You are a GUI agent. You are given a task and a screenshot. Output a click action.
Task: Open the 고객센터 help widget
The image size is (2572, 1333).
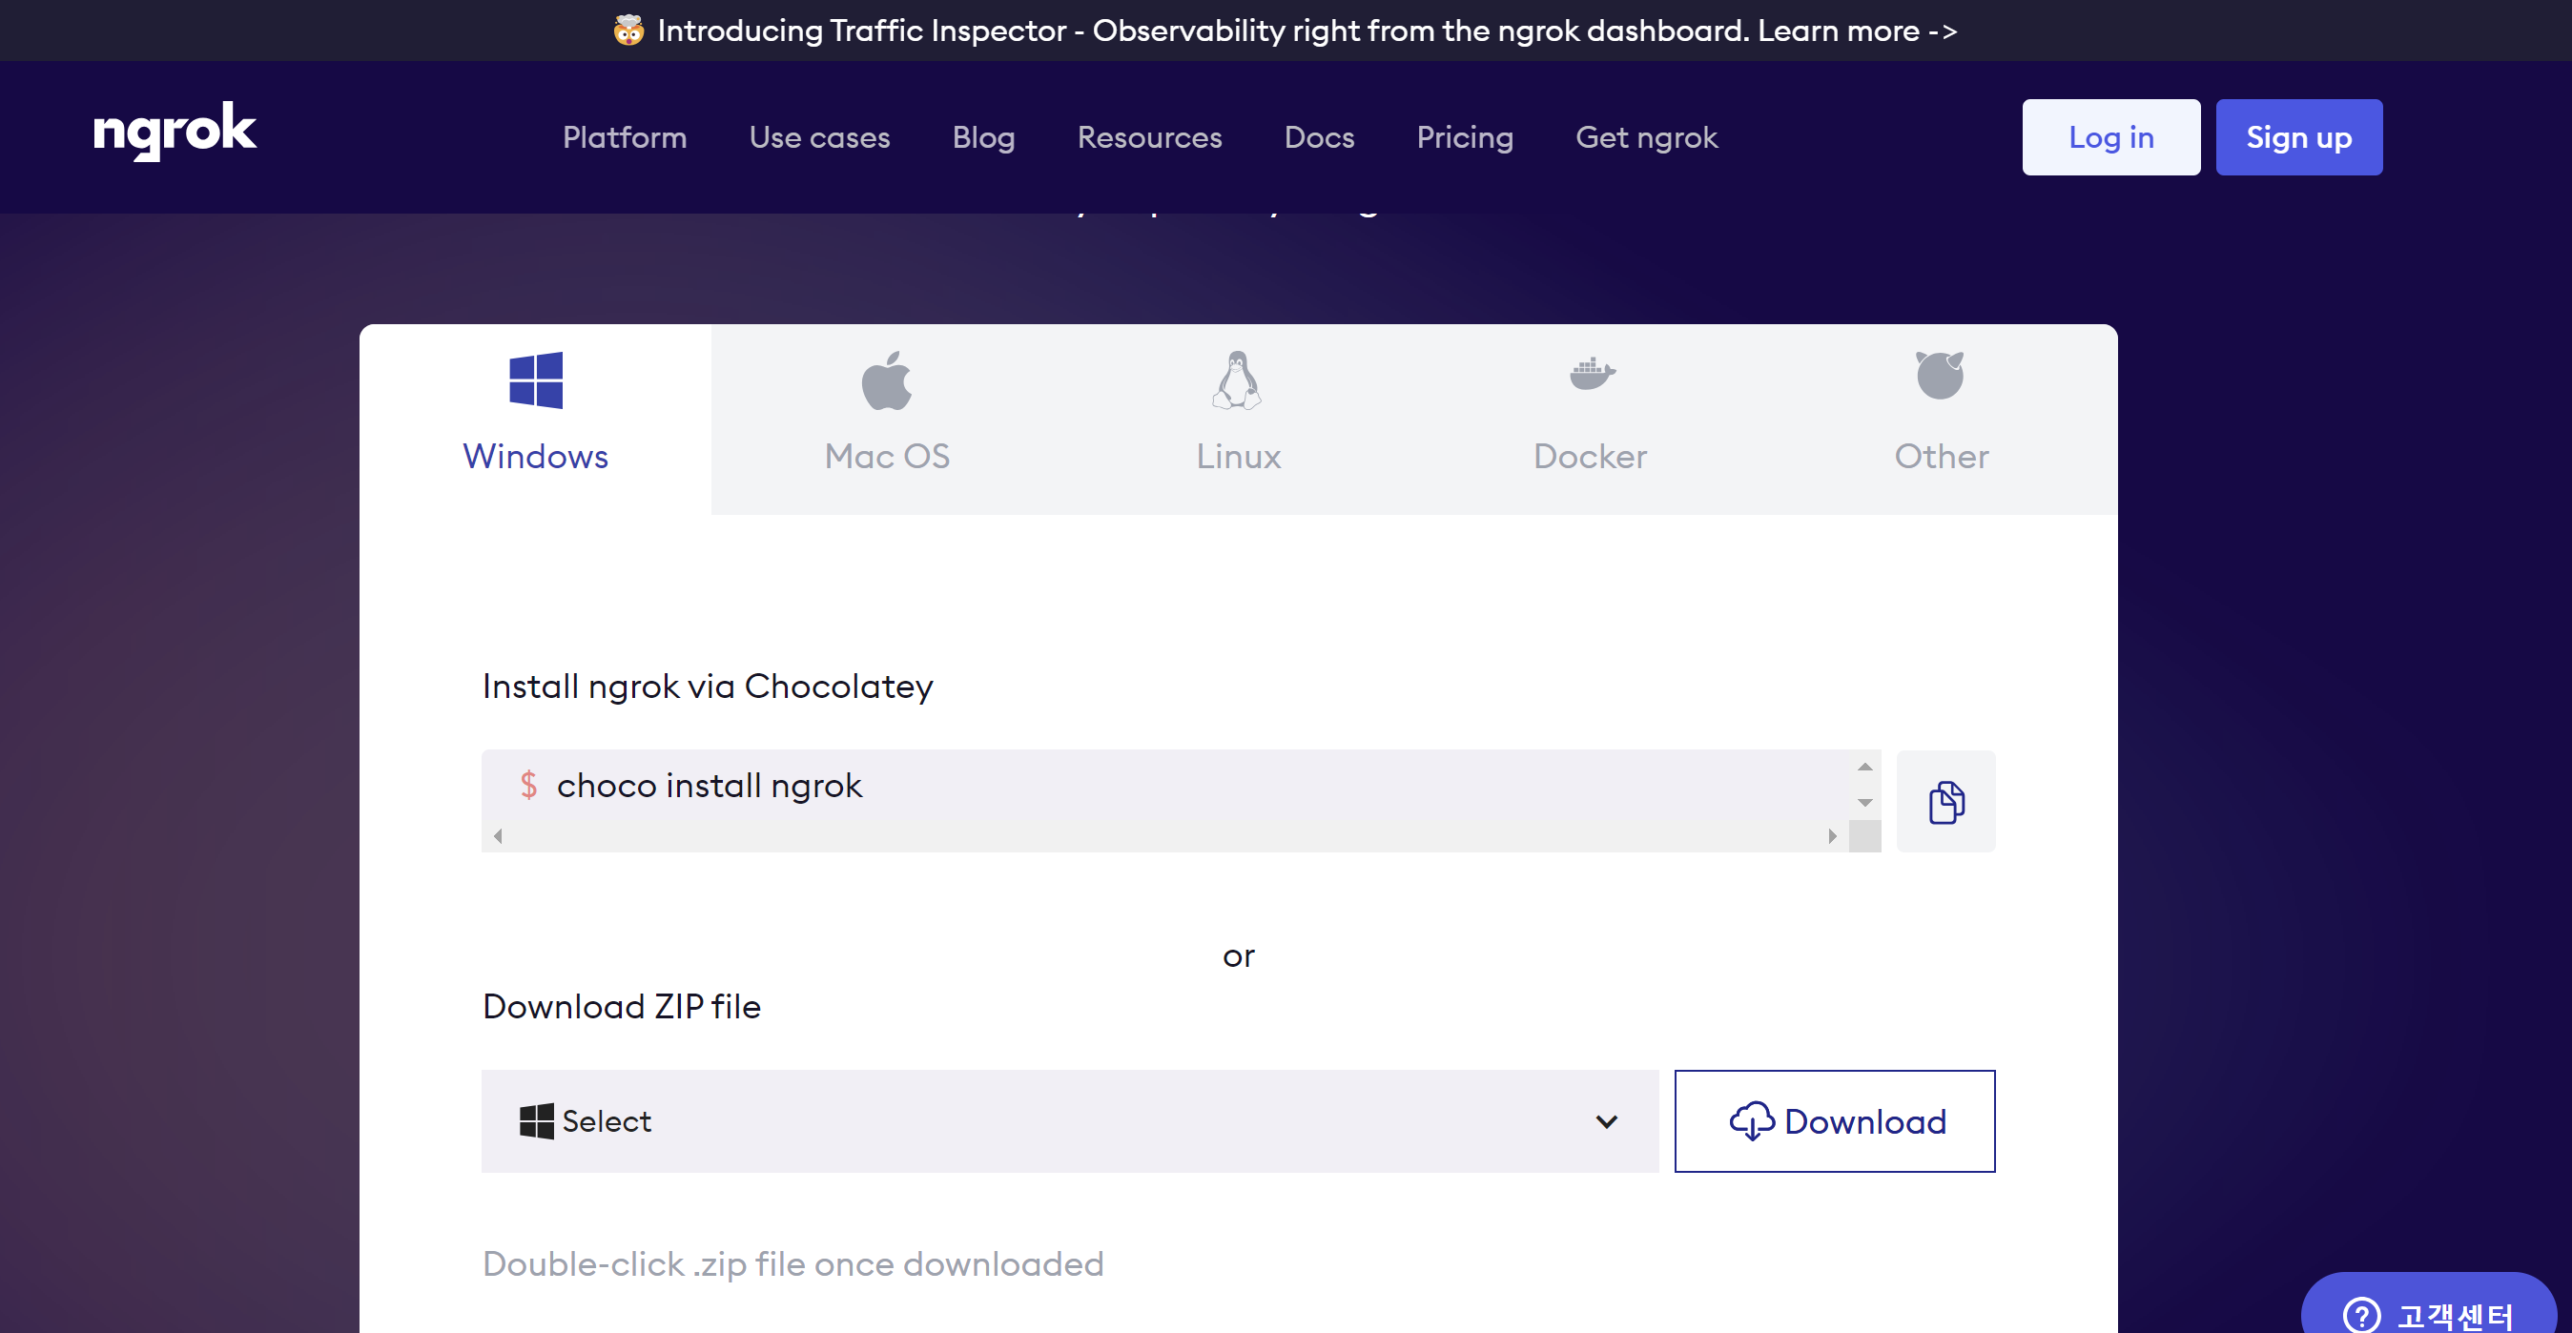tap(2428, 1304)
